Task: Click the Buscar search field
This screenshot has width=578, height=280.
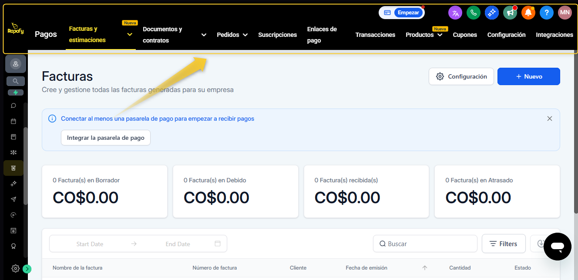Action: tap(429, 244)
